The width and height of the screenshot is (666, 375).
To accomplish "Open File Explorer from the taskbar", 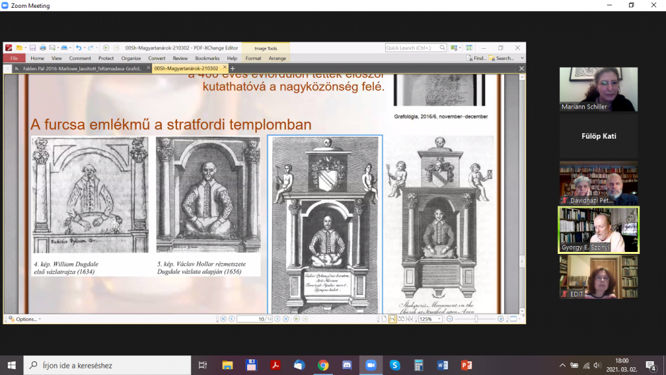I will (228, 365).
